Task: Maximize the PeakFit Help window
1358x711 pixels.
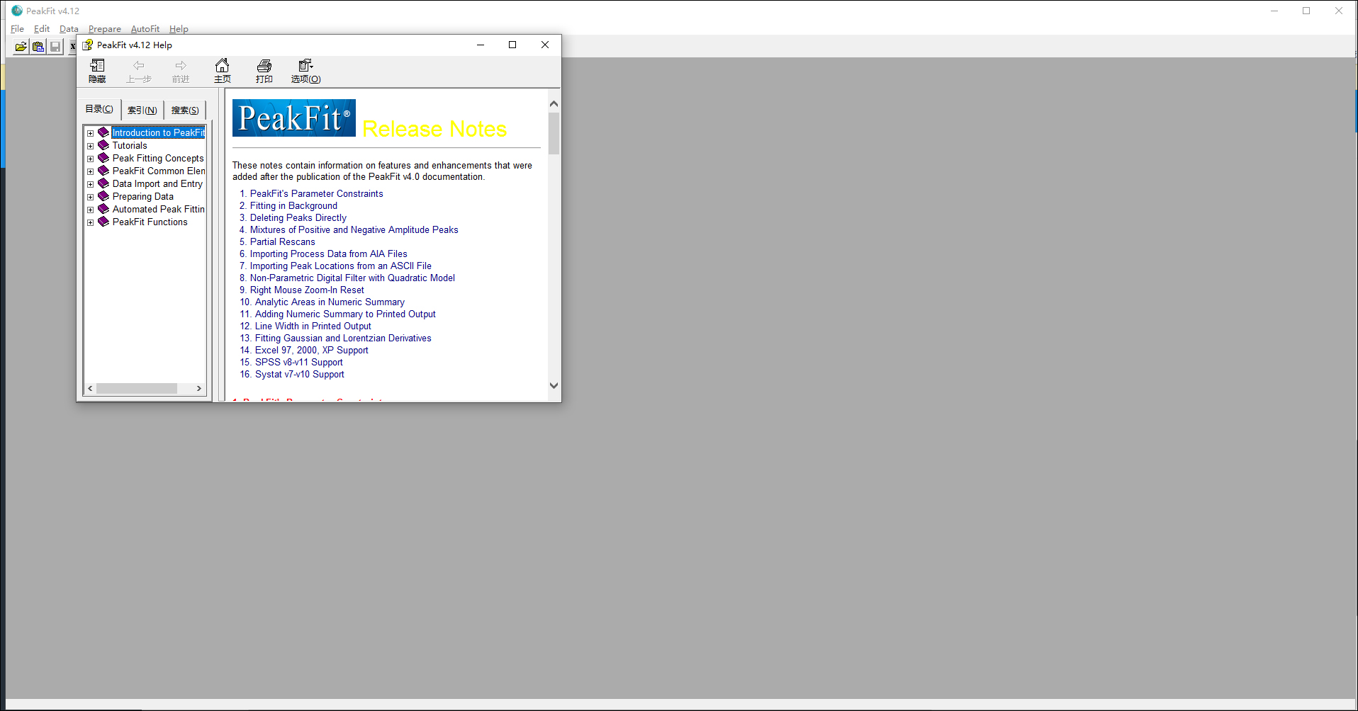Action: (512, 45)
